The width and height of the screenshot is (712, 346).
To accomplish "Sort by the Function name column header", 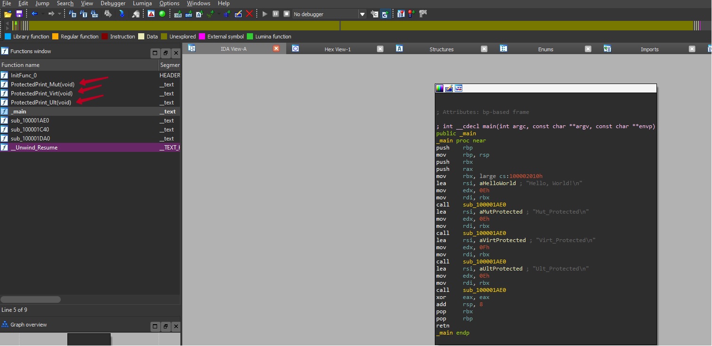I will click(79, 65).
